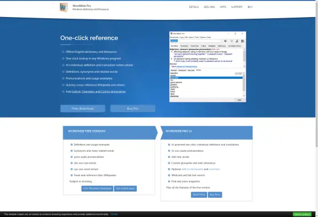Viewport: 318px width, 217px height.
Task: Click the Free Windows Download button
Action: coord(97,189)
